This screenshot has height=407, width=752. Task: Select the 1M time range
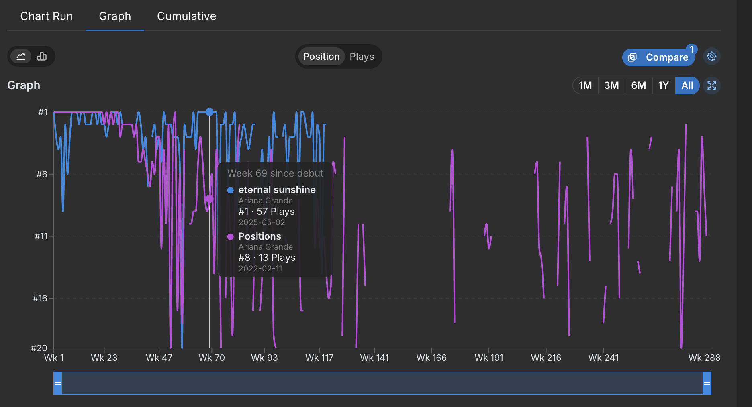pos(586,85)
